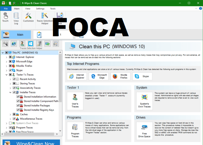203x145 pixels.
Task: Expand Miscellaneous Traces node
Action: [10, 119]
